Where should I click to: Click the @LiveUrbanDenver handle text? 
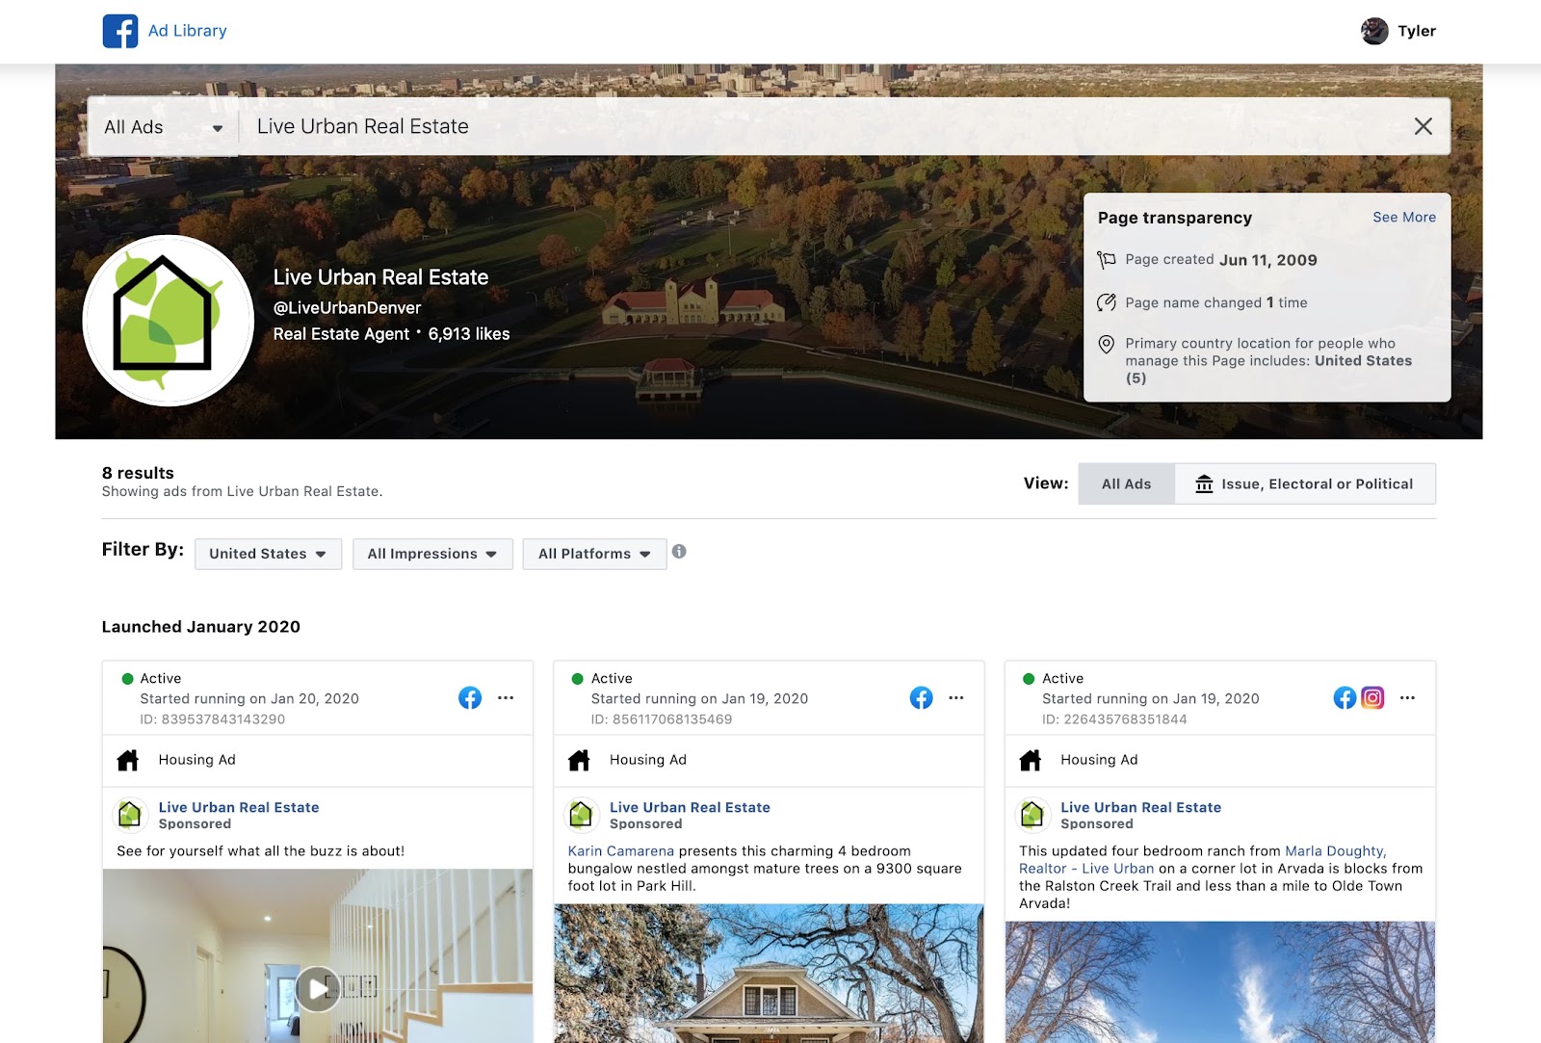(347, 308)
